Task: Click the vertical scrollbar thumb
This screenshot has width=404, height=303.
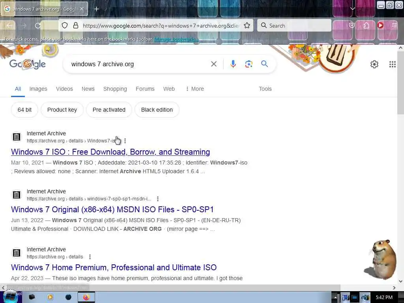Action: (401, 82)
